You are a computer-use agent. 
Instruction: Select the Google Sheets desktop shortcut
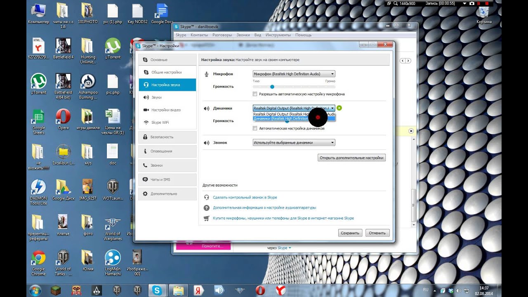pos(38,122)
